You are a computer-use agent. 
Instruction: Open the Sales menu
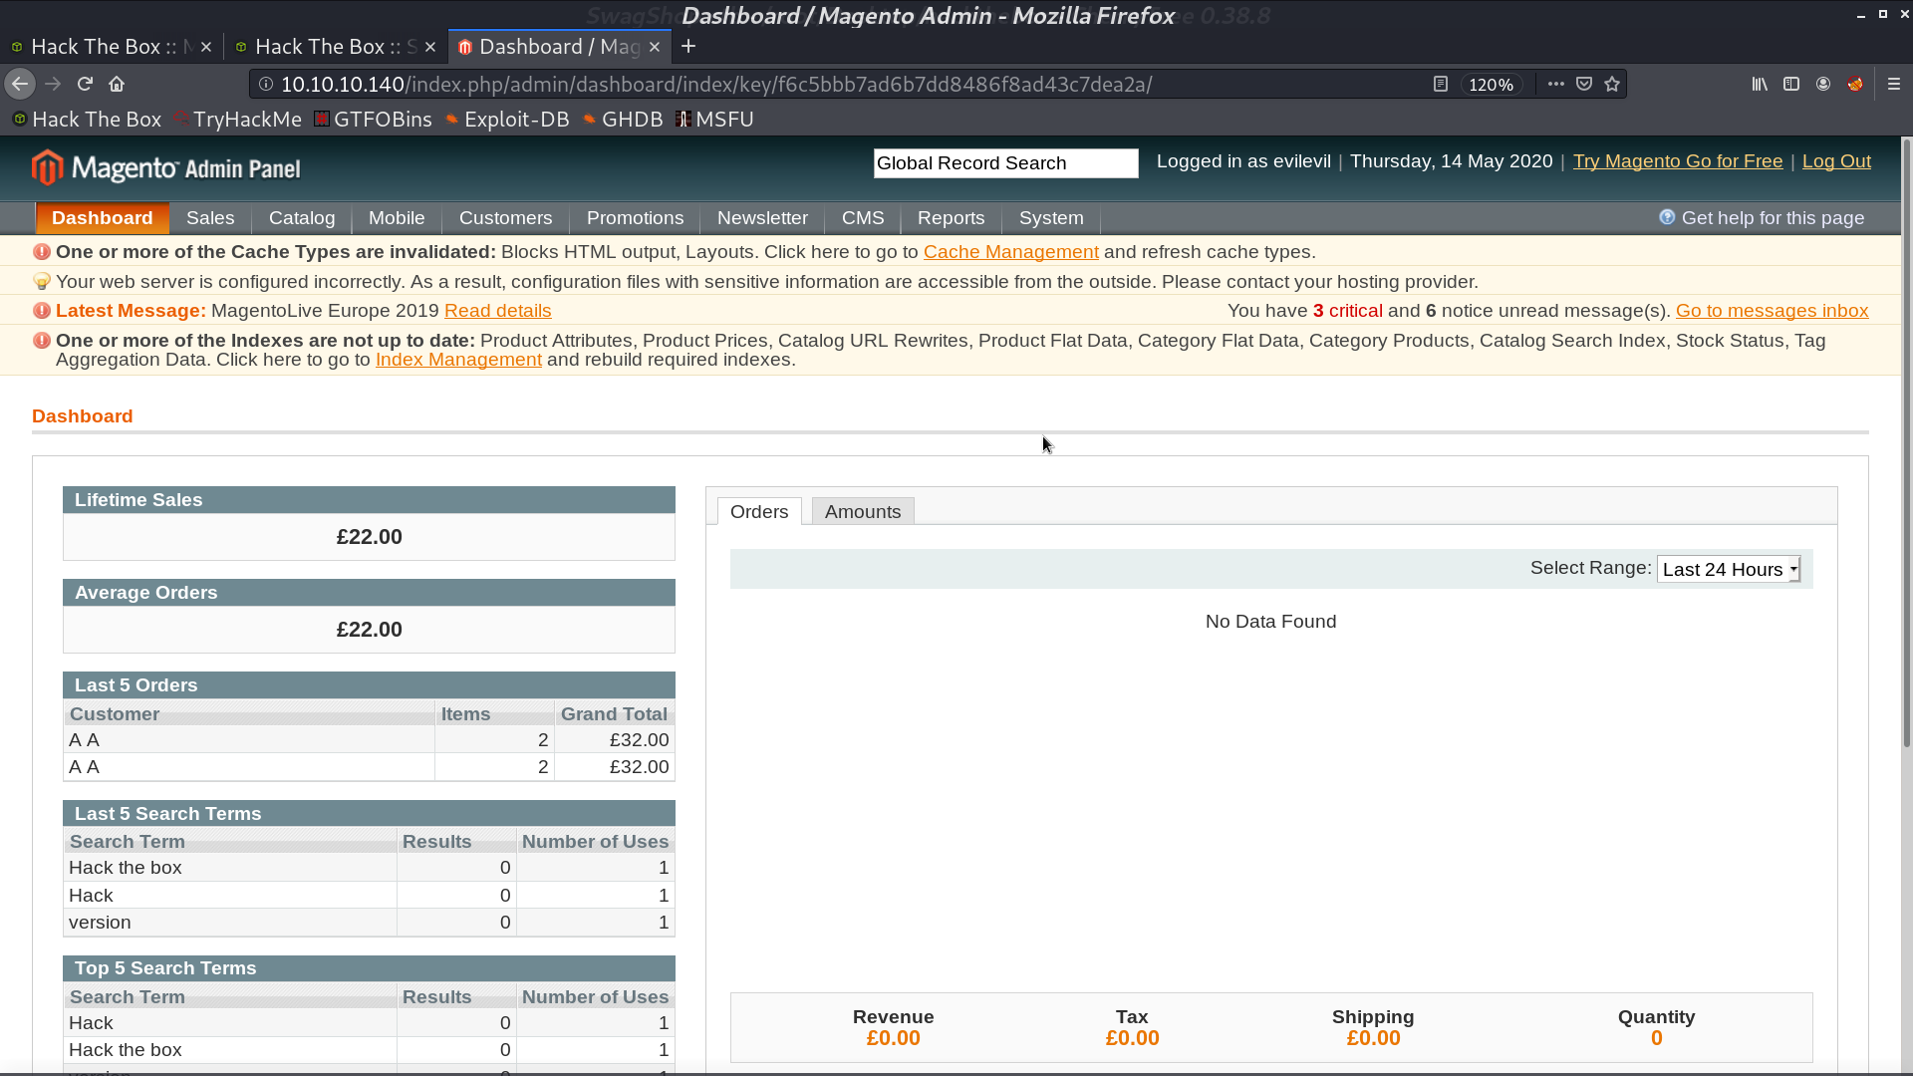210,218
